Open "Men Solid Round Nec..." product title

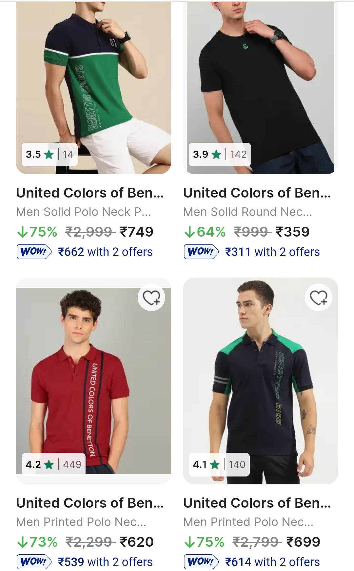coord(248,212)
